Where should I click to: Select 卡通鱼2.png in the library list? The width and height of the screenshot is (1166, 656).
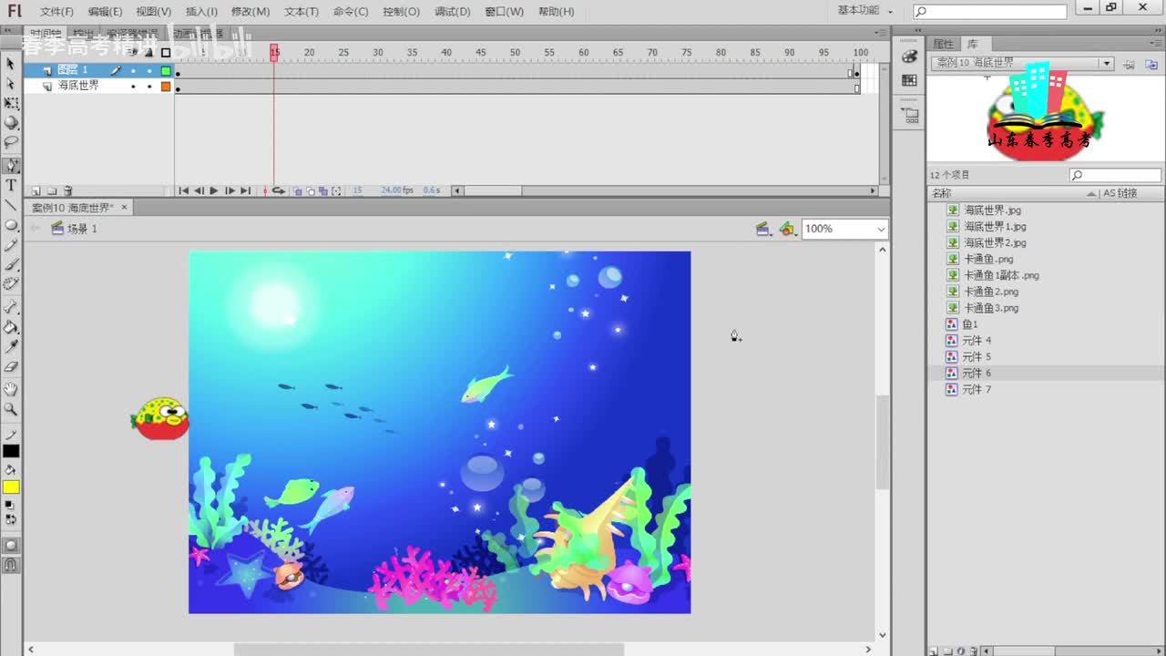click(x=991, y=292)
